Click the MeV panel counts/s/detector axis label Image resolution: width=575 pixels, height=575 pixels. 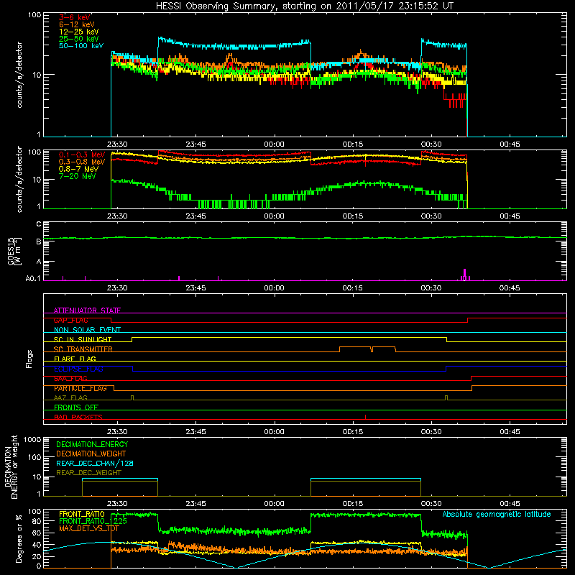point(19,179)
